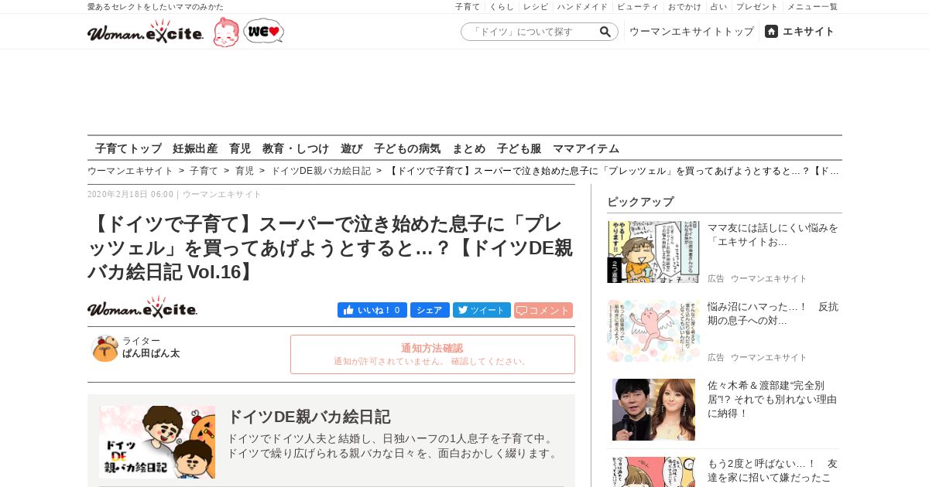This screenshot has height=487, width=929.
Task: Go to 子育て breadcrumb
Action: [x=204, y=171]
